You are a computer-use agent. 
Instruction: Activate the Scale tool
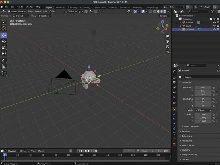coord(4,48)
